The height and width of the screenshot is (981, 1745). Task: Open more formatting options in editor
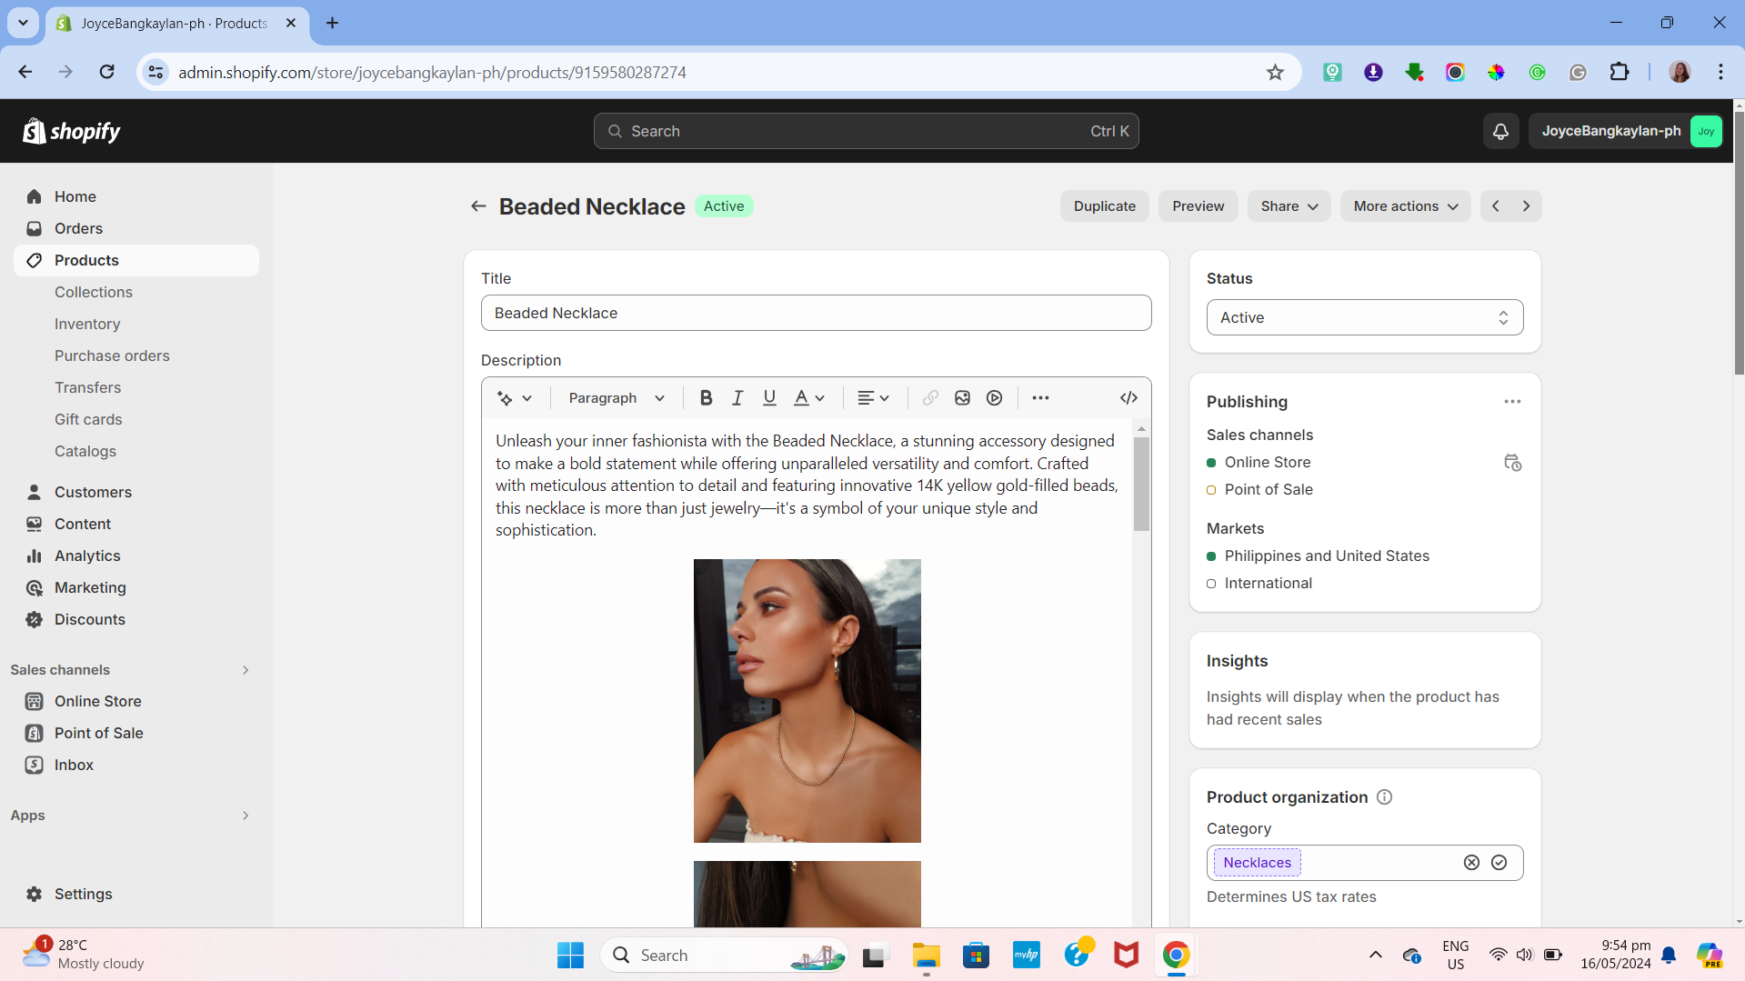tap(1040, 398)
